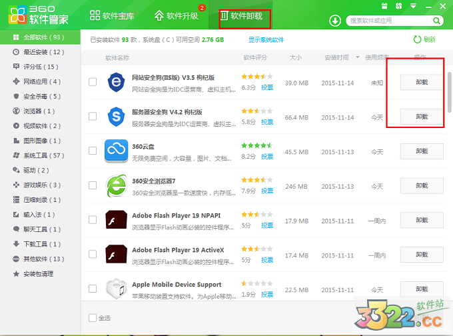Uninstall 360云盘 with 卸载 button
The height and width of the screenshot is (336, 453).
tap(422, 151)
